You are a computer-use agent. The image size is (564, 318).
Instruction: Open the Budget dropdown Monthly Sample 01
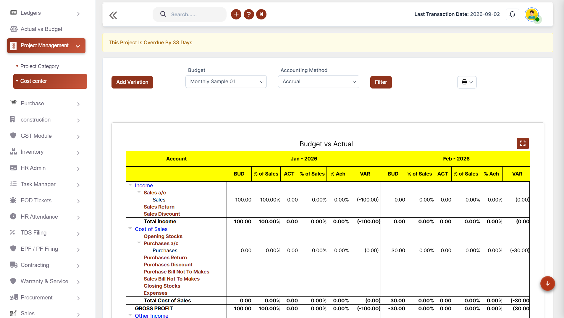226,81
